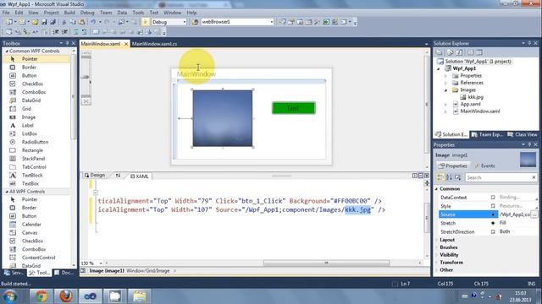Open Windows Explorer from the taskbar
The height and width of the screenshot is (304, 542).
139,296
